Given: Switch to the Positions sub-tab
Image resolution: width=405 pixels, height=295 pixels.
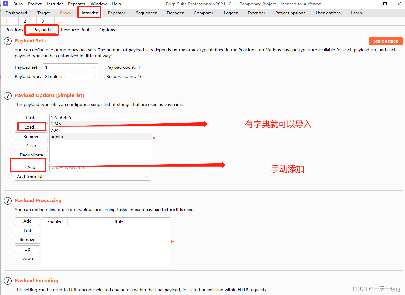Looking at the screenshot, I should point(14,30).
